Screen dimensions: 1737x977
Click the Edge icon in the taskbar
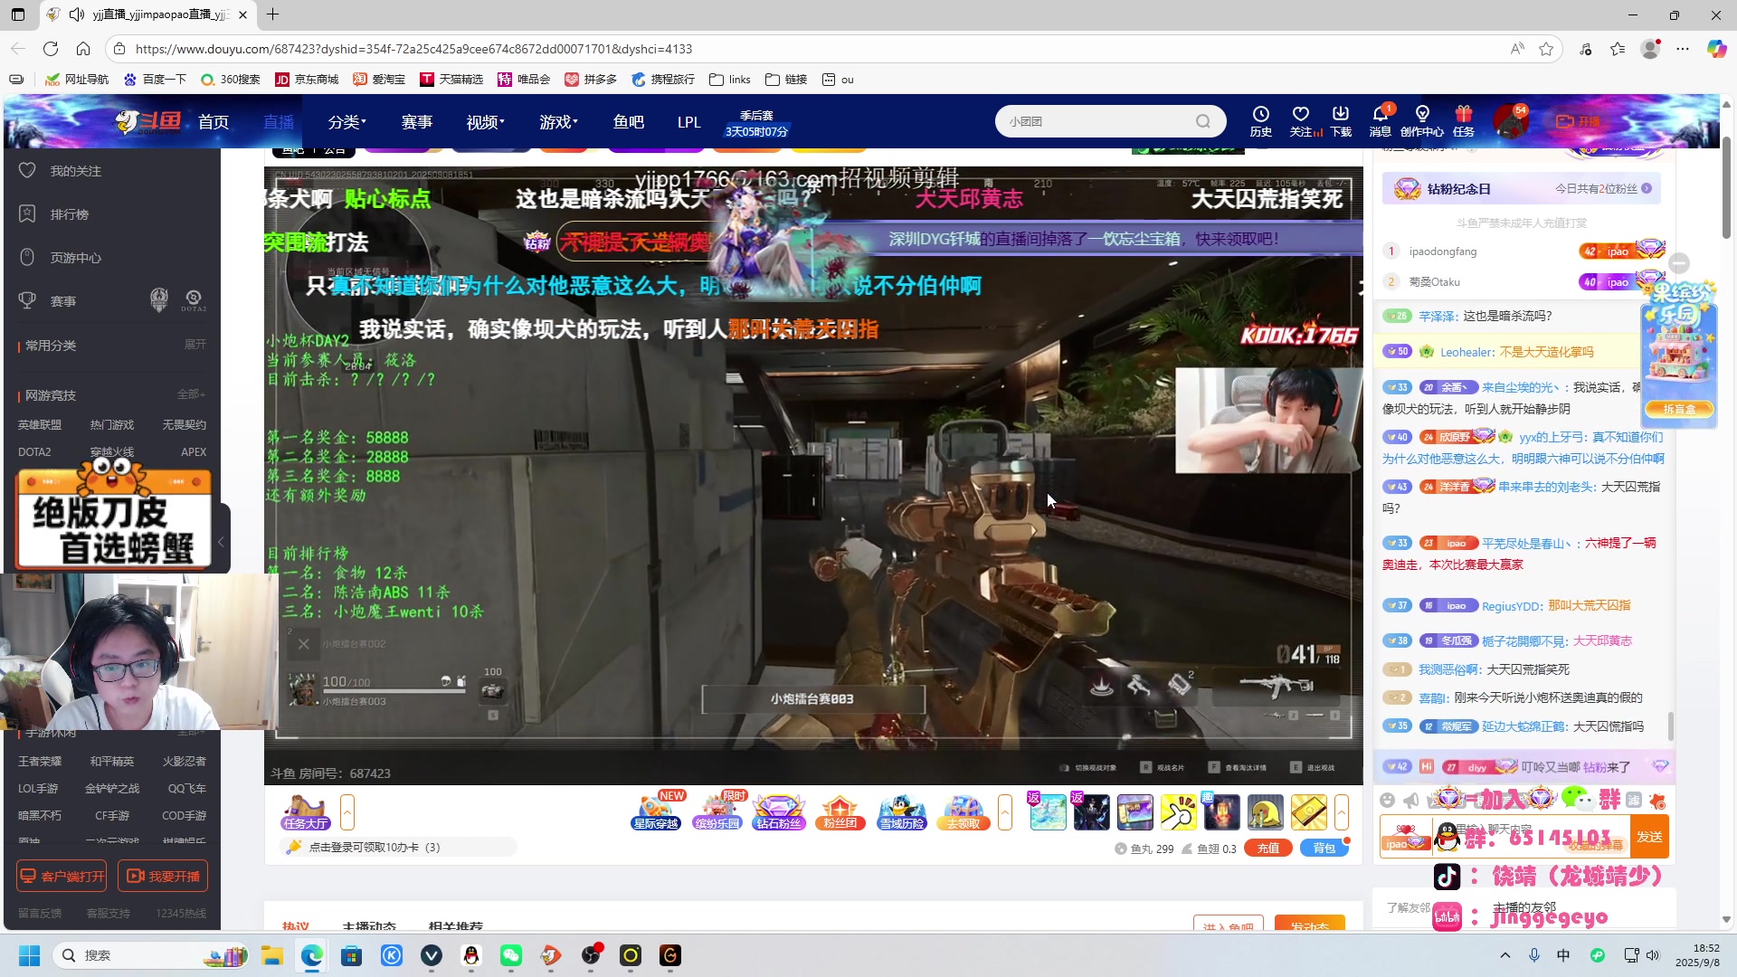(x=312, y=955)
